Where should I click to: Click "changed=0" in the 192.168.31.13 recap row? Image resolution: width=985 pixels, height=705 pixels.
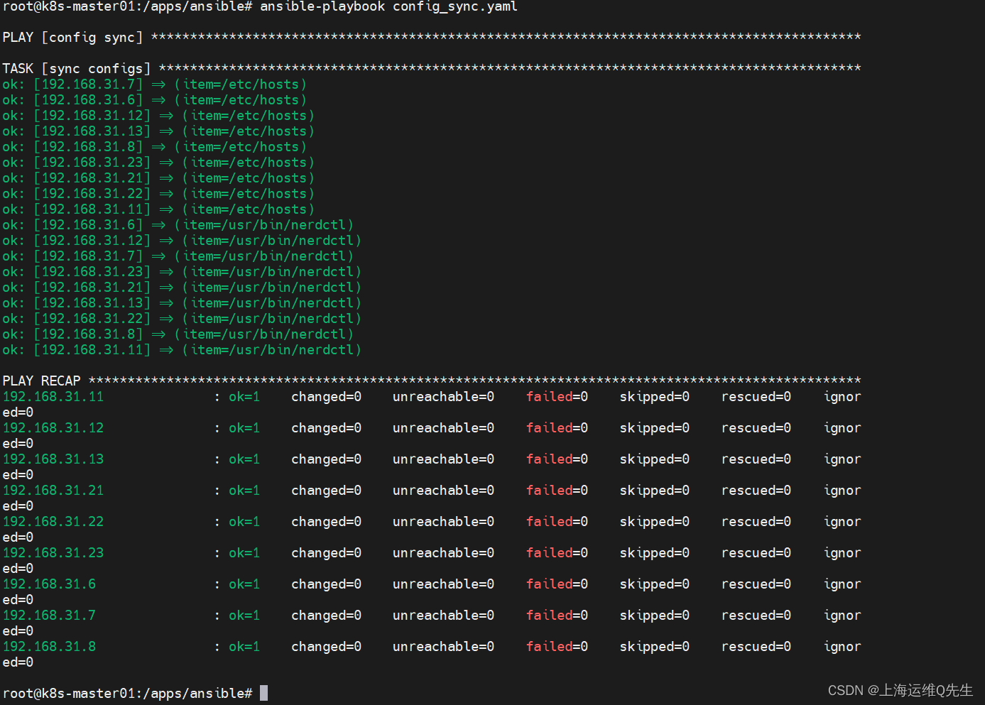tap(326, 459)
